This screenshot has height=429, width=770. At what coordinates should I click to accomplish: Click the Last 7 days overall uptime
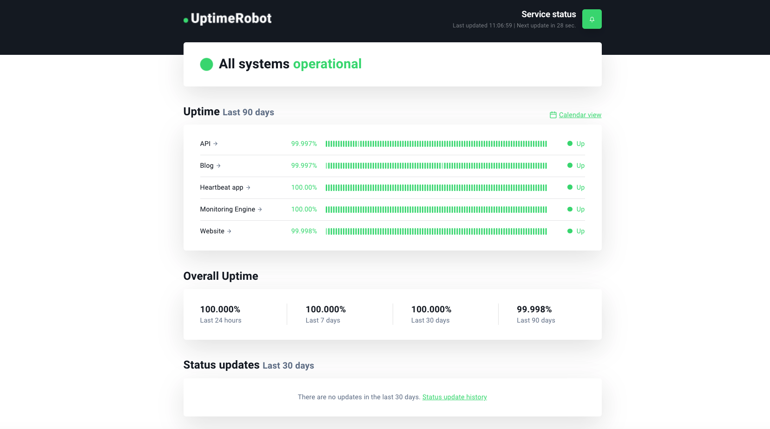(326, 314)
